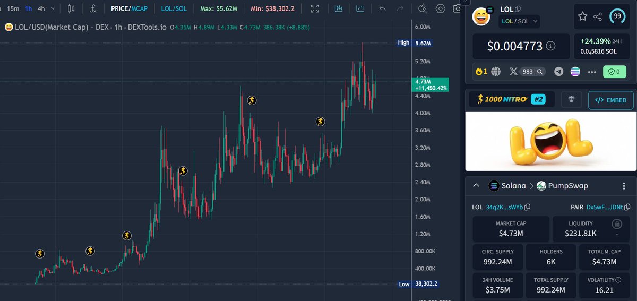637x301 pixels.
Task: Copy the PAIR address Dx5wF...JDNt
Action: 627,207
